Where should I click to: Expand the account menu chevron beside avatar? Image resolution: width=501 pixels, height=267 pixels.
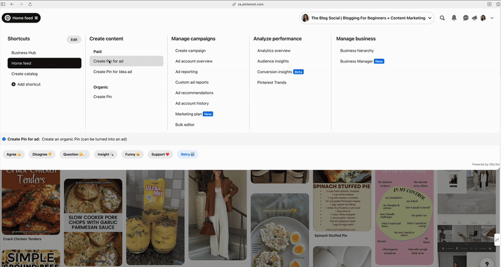click(x=490, y=18)
